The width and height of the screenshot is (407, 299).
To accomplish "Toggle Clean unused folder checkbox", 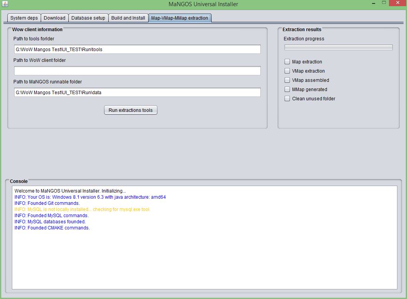I will pyautogui.click(x=287, y=98).
